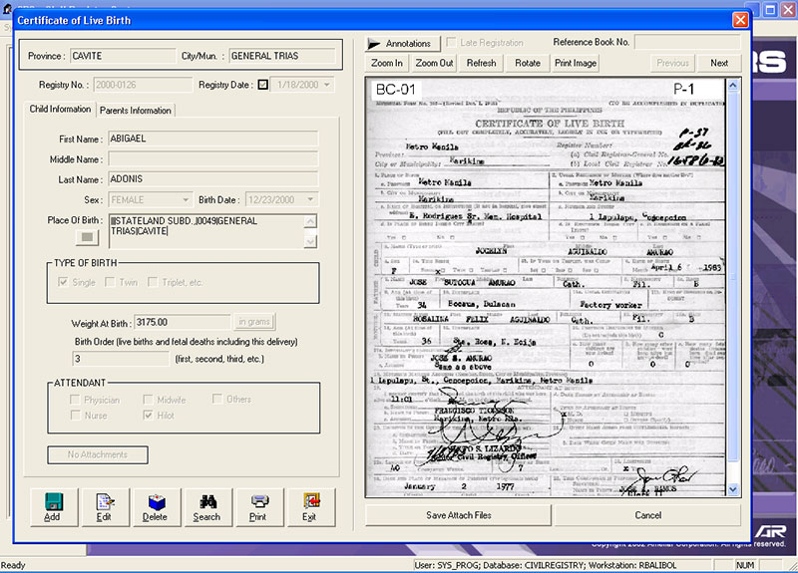The image size is (798, 573).
Task: Click the image viewer scroll down arrow
Action: click(x=733, y=489)
